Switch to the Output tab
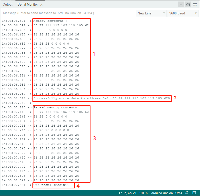Viewport: 200px width, 196px height. tap(8, 5)
